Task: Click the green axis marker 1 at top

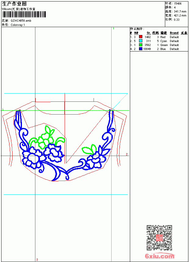Action: pos(113,29)
